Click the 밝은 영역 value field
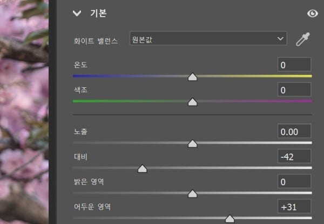The image size is (324, 224). click(x=294, y=181)
